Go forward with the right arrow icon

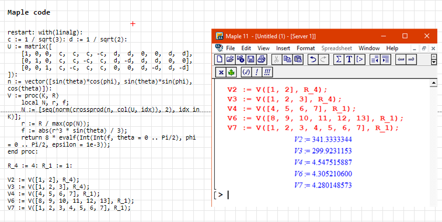(x=411, y=59)
